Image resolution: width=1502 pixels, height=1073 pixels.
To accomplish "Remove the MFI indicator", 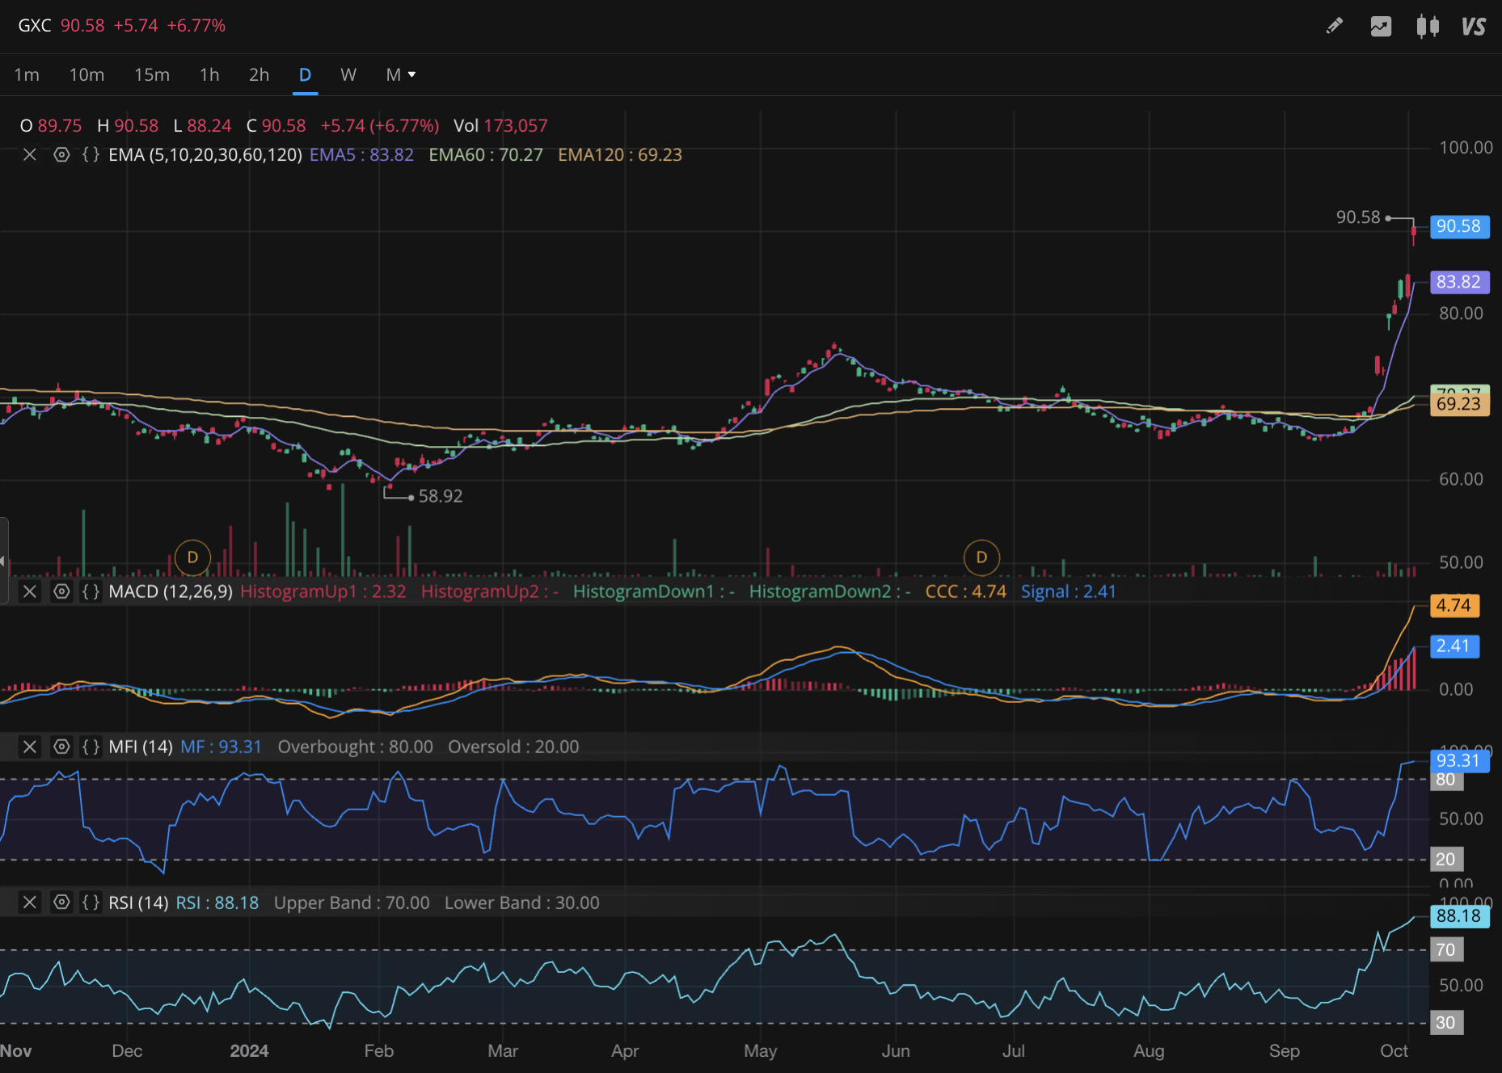I will 30,747.
